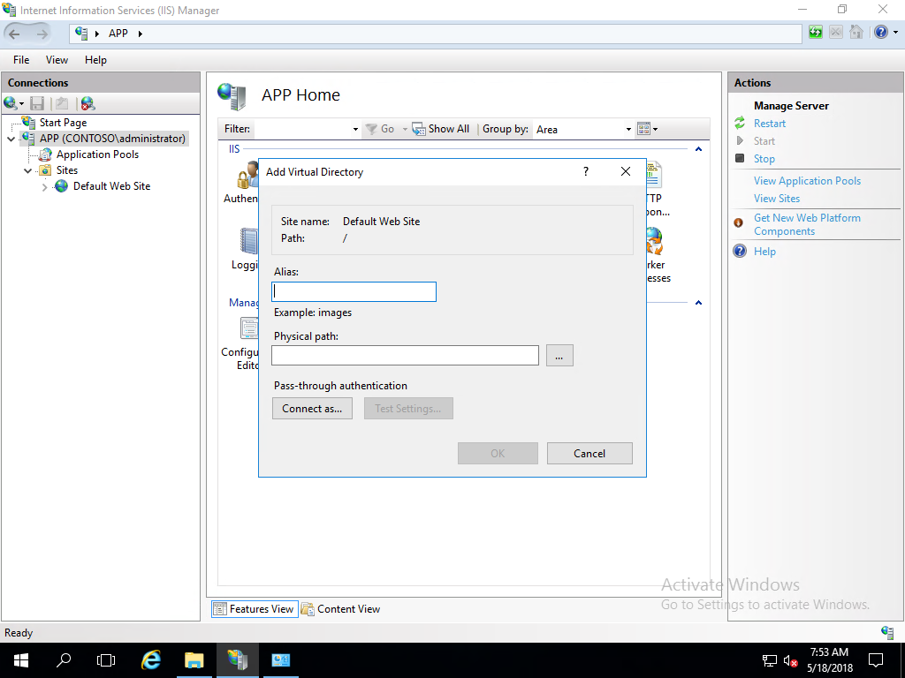Click the Stop server action icon
Image resolution: width=905 pixels, height=678 pixels.
tap(740, 159)
